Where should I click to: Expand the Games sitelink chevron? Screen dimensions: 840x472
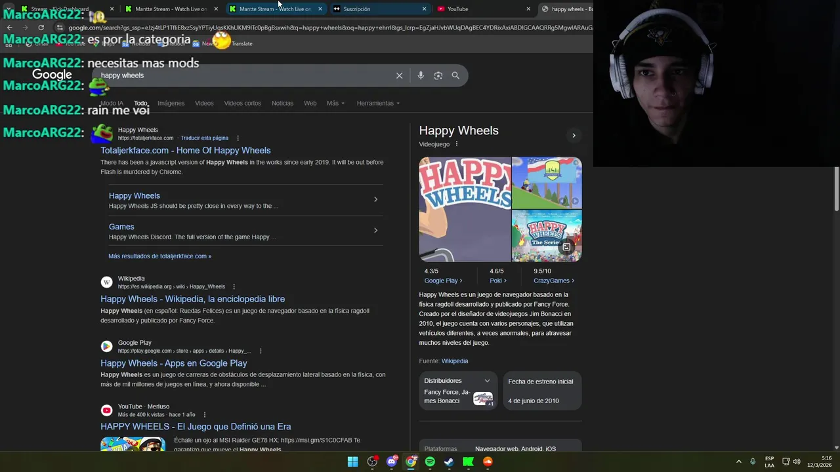click(x=375, y=230)
